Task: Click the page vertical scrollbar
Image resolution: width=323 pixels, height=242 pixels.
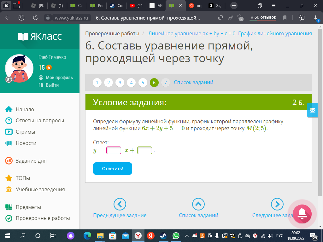Action: (320, 112)
